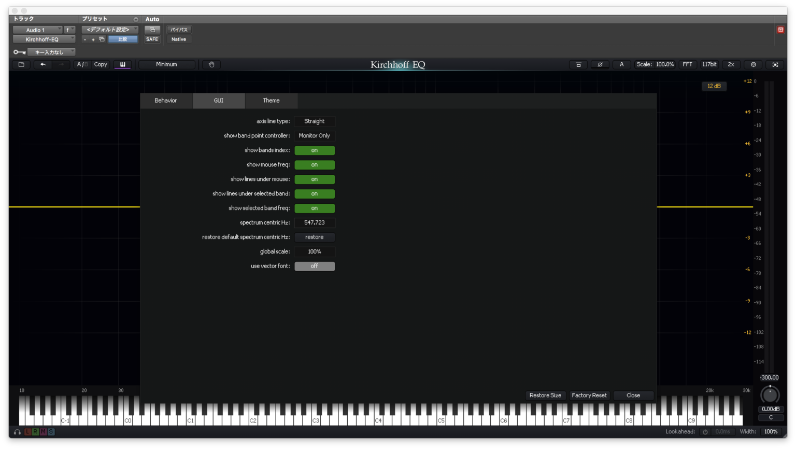
Task: Open the デフォルト設定 preset dropdown
Action: pos(110,30)
